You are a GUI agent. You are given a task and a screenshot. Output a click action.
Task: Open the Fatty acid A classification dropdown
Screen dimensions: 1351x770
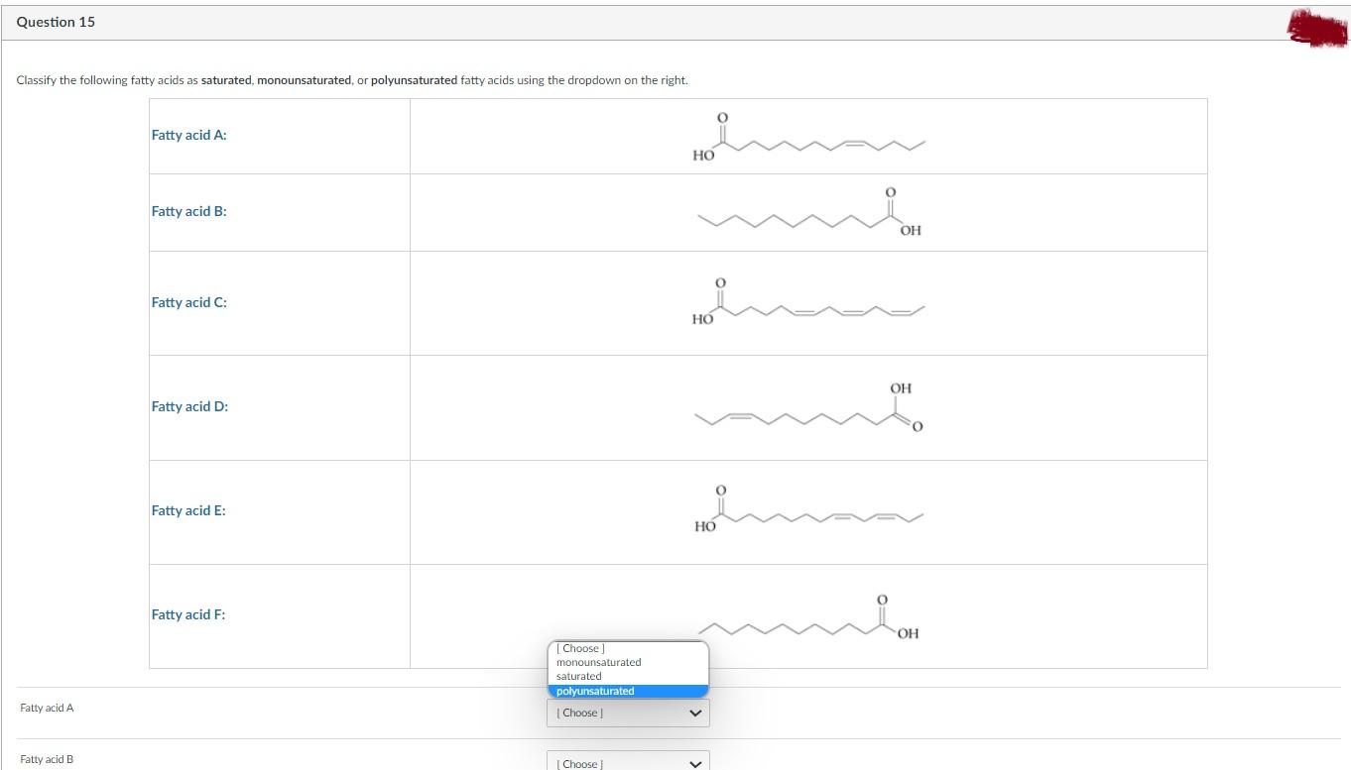tap(627, 713)
